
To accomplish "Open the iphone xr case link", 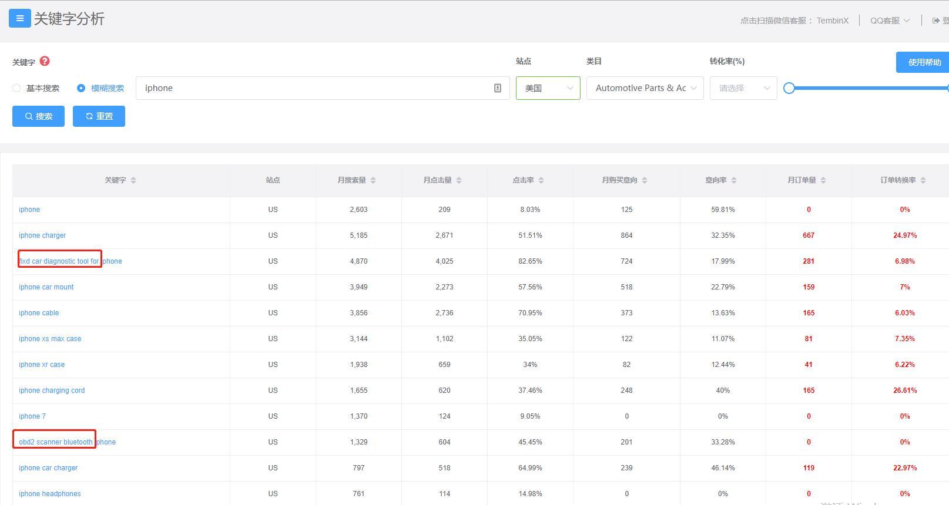I will click(42, 365).
